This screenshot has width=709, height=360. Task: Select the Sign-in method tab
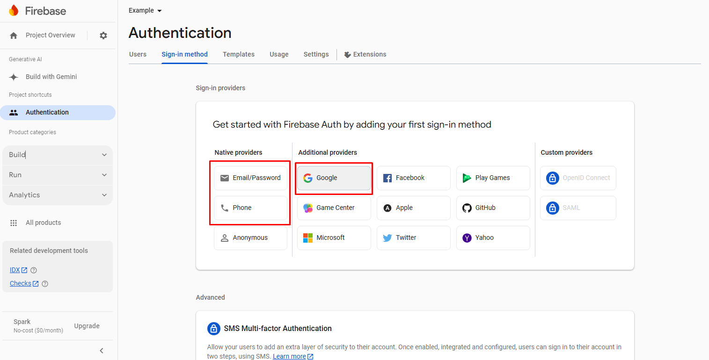coord(184,55)
